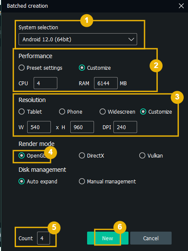Click the CPU count input field

(x=45, y=83)
